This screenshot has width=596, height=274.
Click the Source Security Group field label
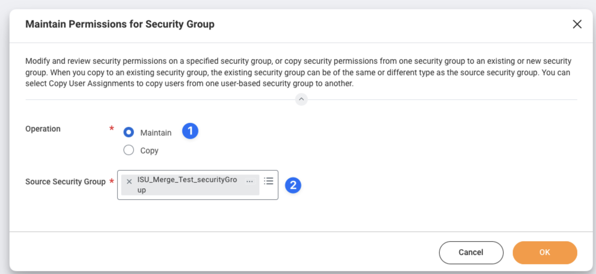[x=65, y=182]
